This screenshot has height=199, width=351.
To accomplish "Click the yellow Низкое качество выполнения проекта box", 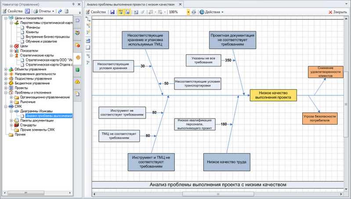I will pyautogui.click(x=273, y=95).
